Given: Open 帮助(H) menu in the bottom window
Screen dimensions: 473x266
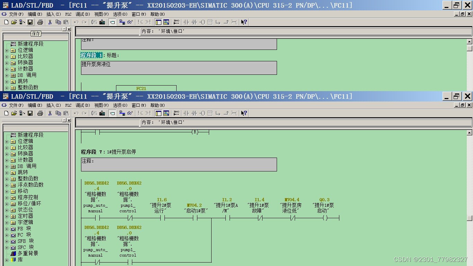Looking at the screenshot, I should (x=158, y=105).
